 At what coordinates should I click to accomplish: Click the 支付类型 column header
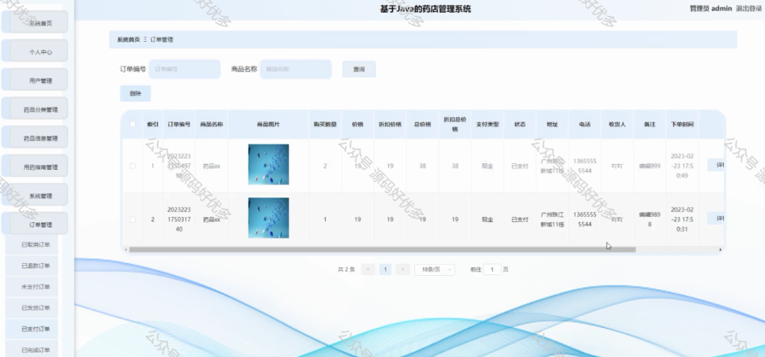coord(487,124)
